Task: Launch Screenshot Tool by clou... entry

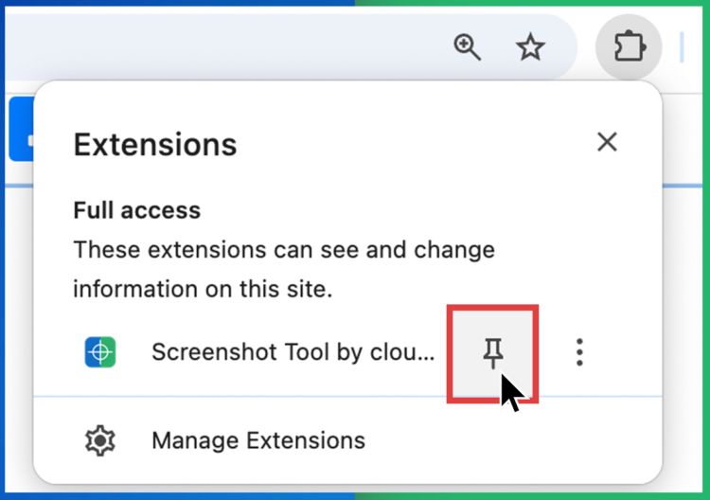Action: point(293,353)
